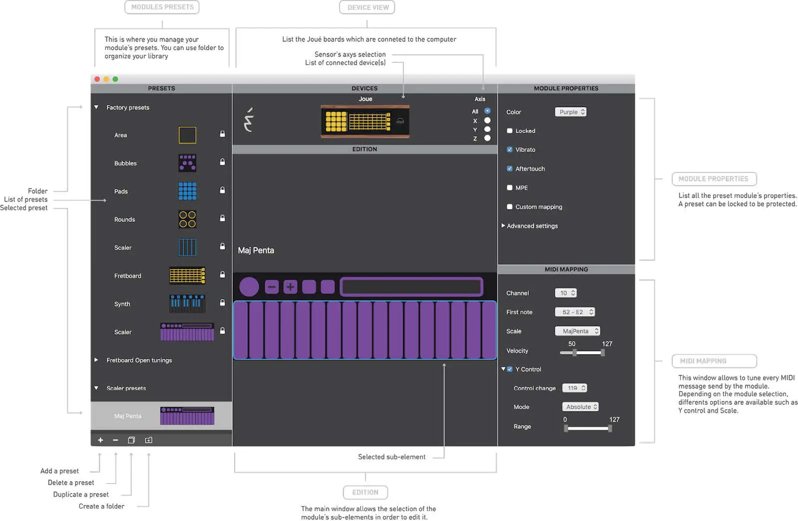Screen dimensions: 798x521
Task: Open the First note dropdown
Action: (x=575, y=312)
